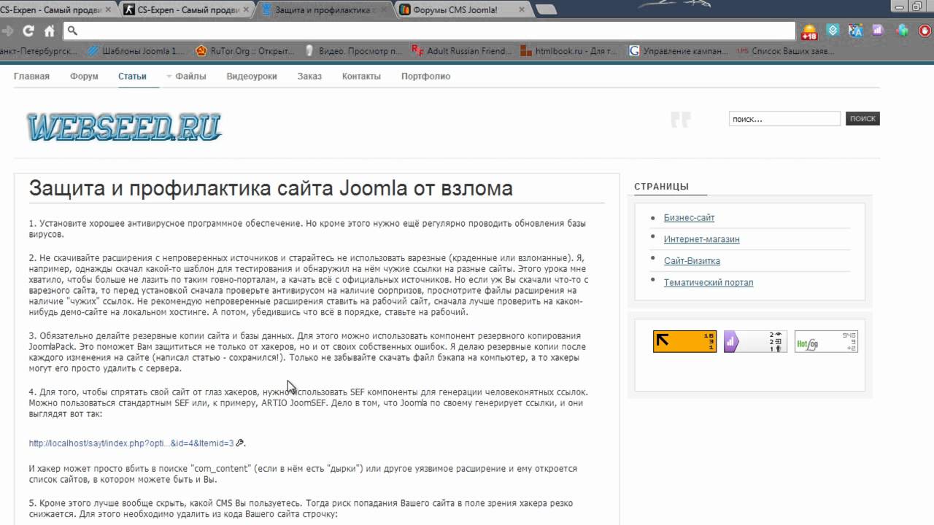Viewport: 934px width, 525px height.
Task: Open the Adult Russian Friend bookmark
Action: pyautogui.click(x=462, y=51)
